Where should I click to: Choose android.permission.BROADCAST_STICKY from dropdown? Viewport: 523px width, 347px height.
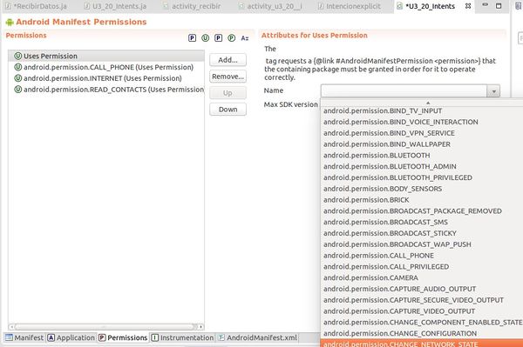click(422, 233)
